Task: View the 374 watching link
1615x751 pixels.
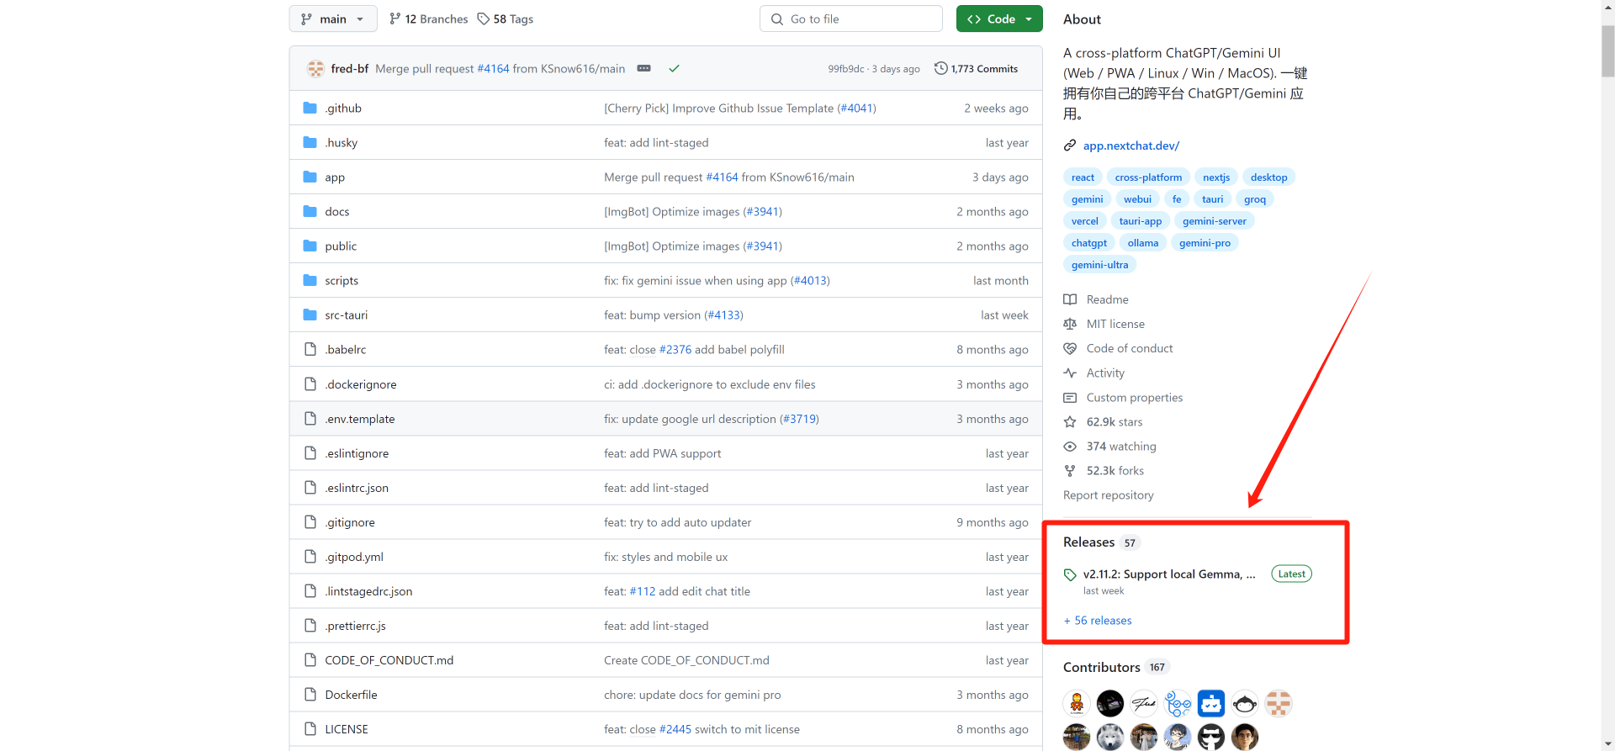Action: [1121, 446]
